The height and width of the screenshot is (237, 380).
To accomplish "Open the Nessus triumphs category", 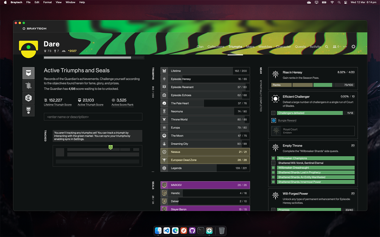I will click(x=205, y=152).
